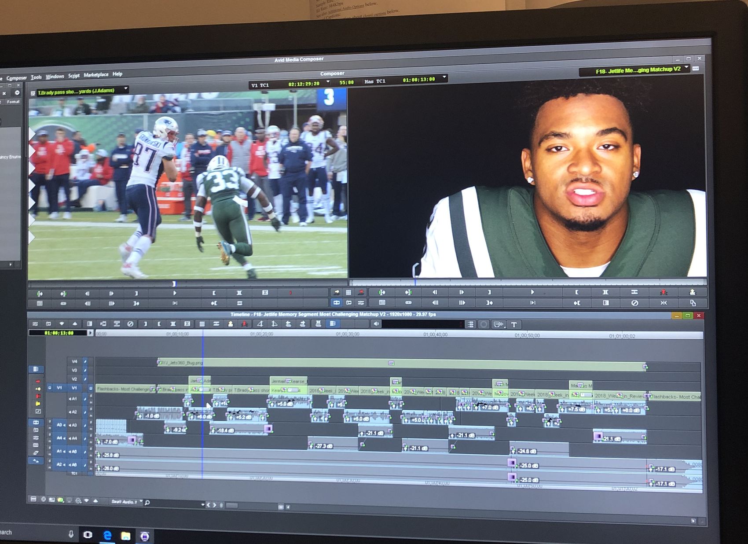Click right scroll arrow below timeline
Viewport: 748px width, 544px height.
point(215,505)
